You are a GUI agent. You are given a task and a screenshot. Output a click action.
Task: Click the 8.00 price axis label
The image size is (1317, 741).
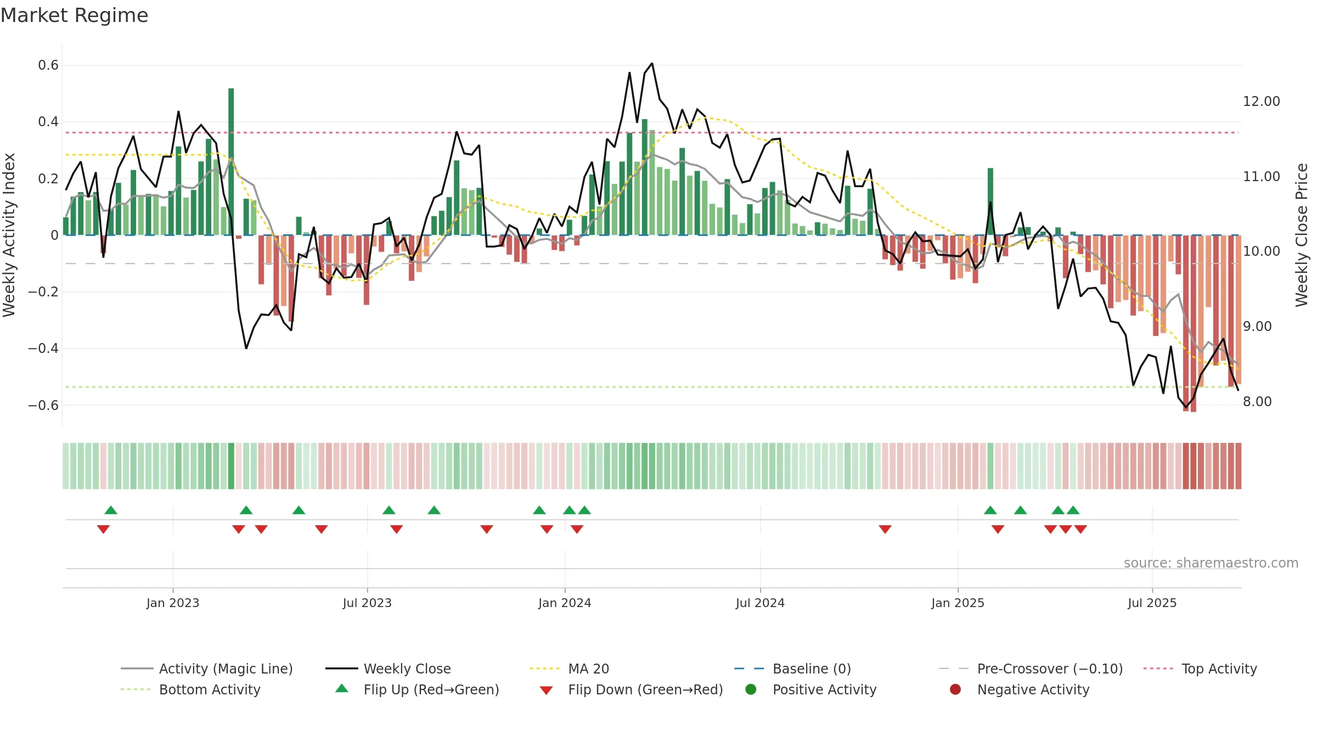(1257, 402)
